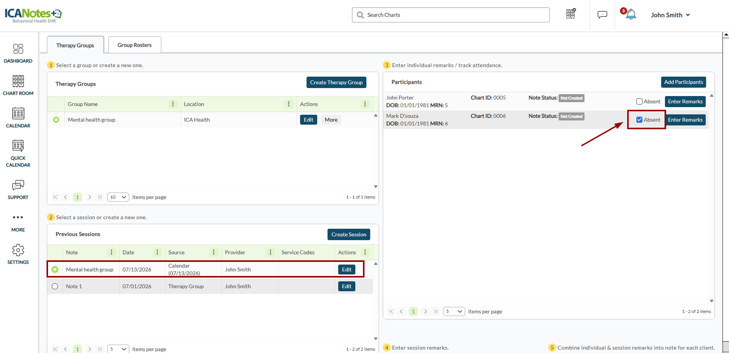Open Group Name column options menu

[173, 104]
